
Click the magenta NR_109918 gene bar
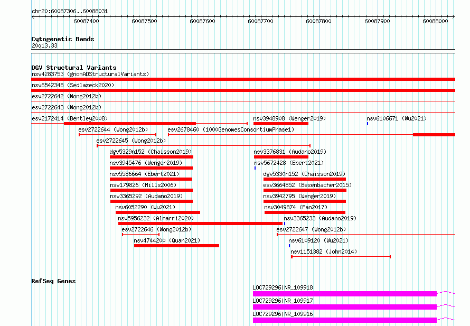[x=345, y=294]
